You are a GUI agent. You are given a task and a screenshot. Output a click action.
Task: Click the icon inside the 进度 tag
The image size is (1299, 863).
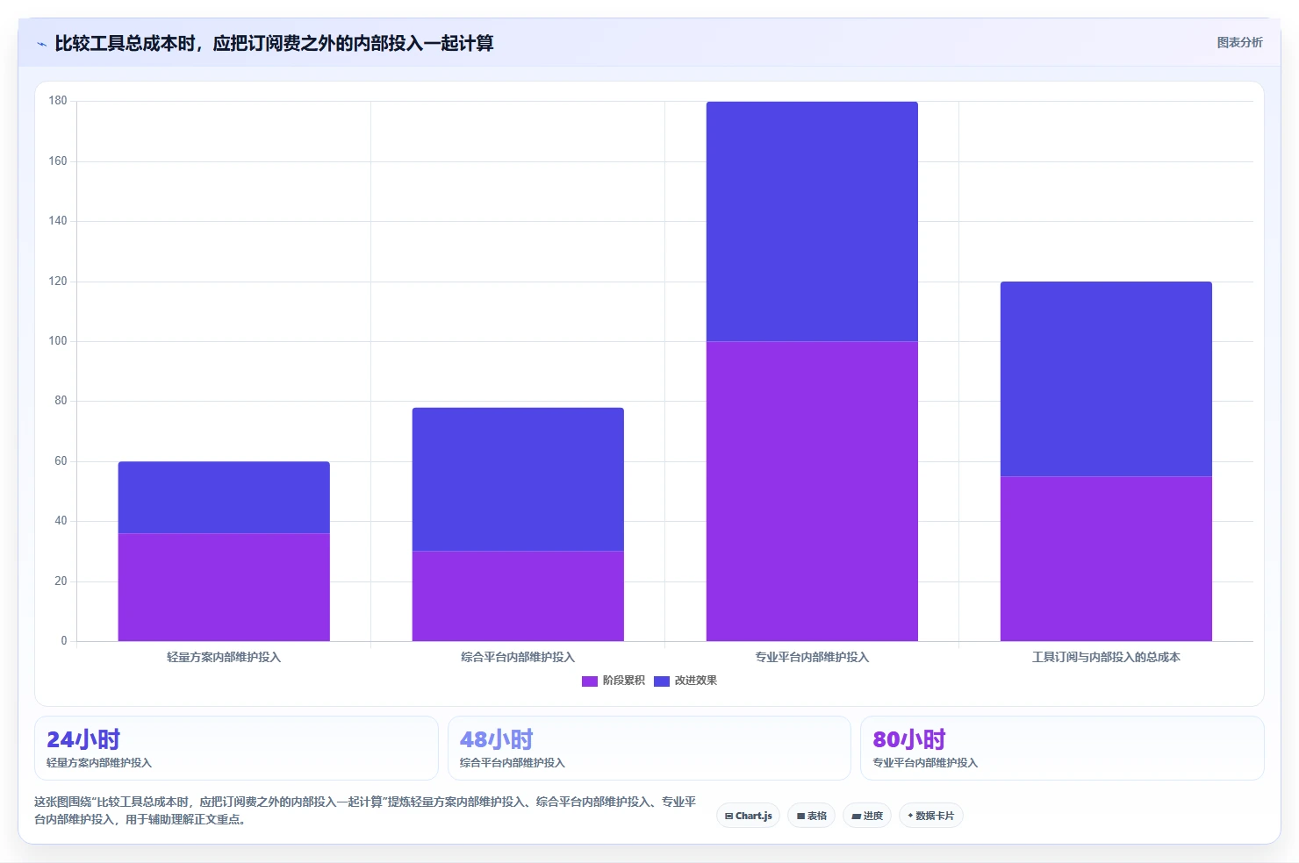pos(856,817)
